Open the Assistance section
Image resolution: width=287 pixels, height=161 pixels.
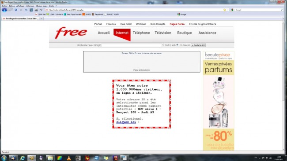coord(208,33)
